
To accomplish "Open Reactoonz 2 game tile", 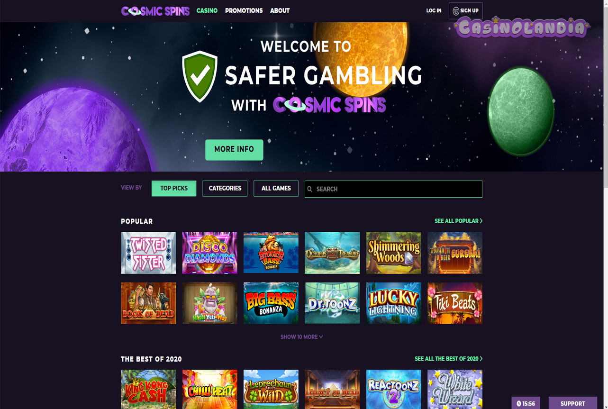I will click(394, 389).
